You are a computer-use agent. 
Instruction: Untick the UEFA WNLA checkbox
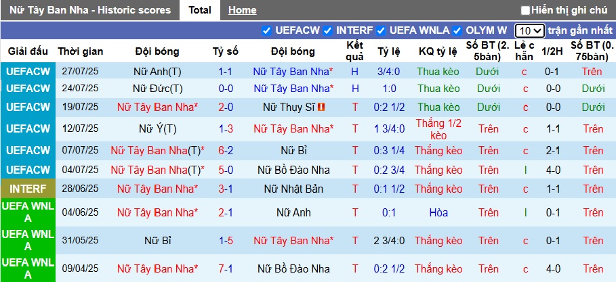tap(381, 30)
